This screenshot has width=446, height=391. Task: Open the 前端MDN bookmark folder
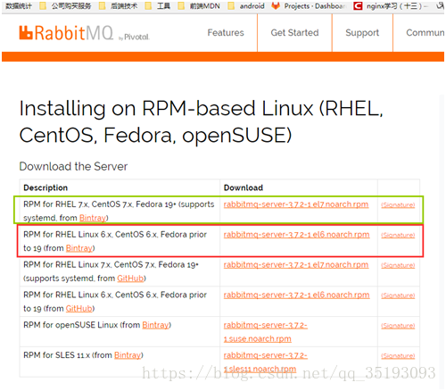[199, 6]
